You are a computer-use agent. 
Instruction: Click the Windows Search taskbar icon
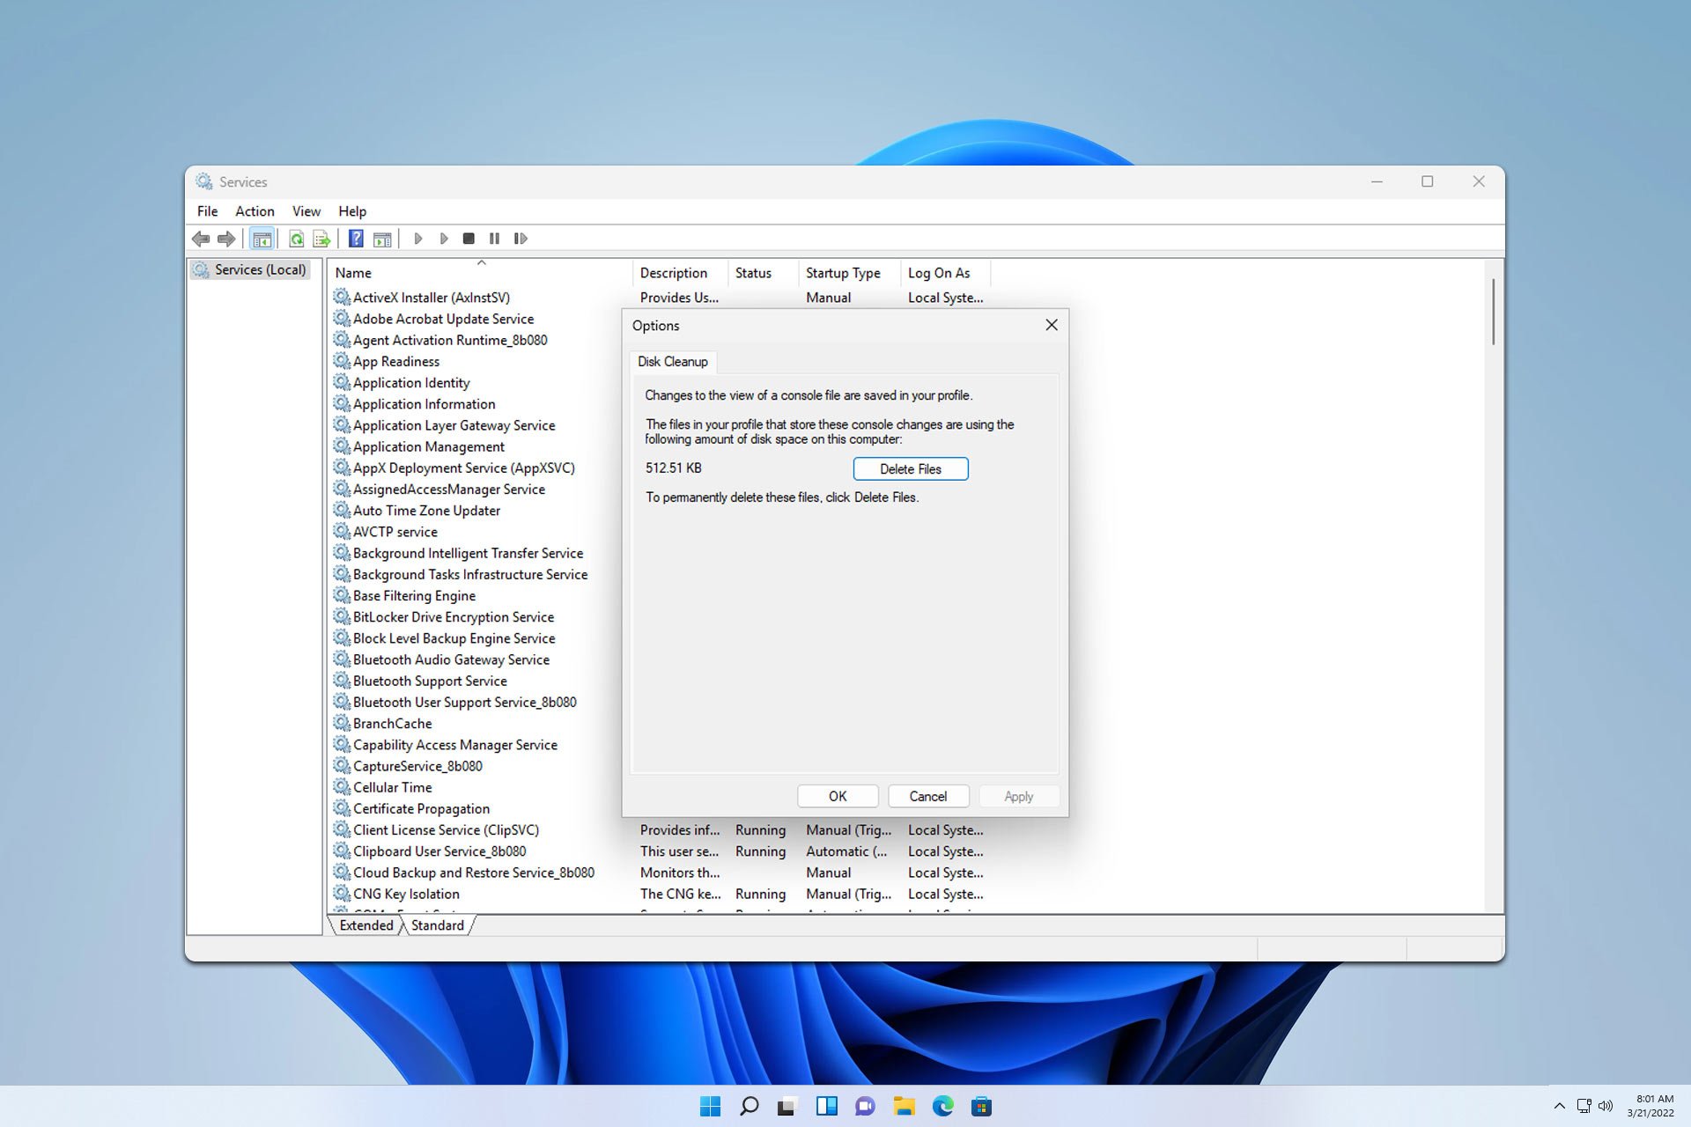pyautogui.click(x=750, y=1106)
